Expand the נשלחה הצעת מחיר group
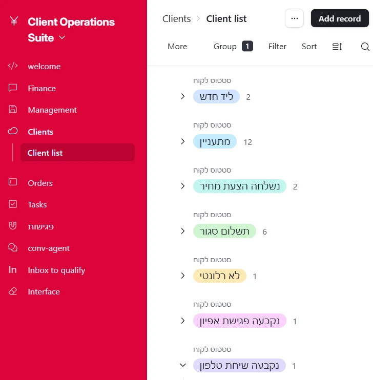 coord(183,186)
